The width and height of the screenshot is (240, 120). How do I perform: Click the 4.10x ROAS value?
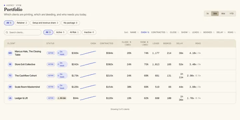coord(193,53)
